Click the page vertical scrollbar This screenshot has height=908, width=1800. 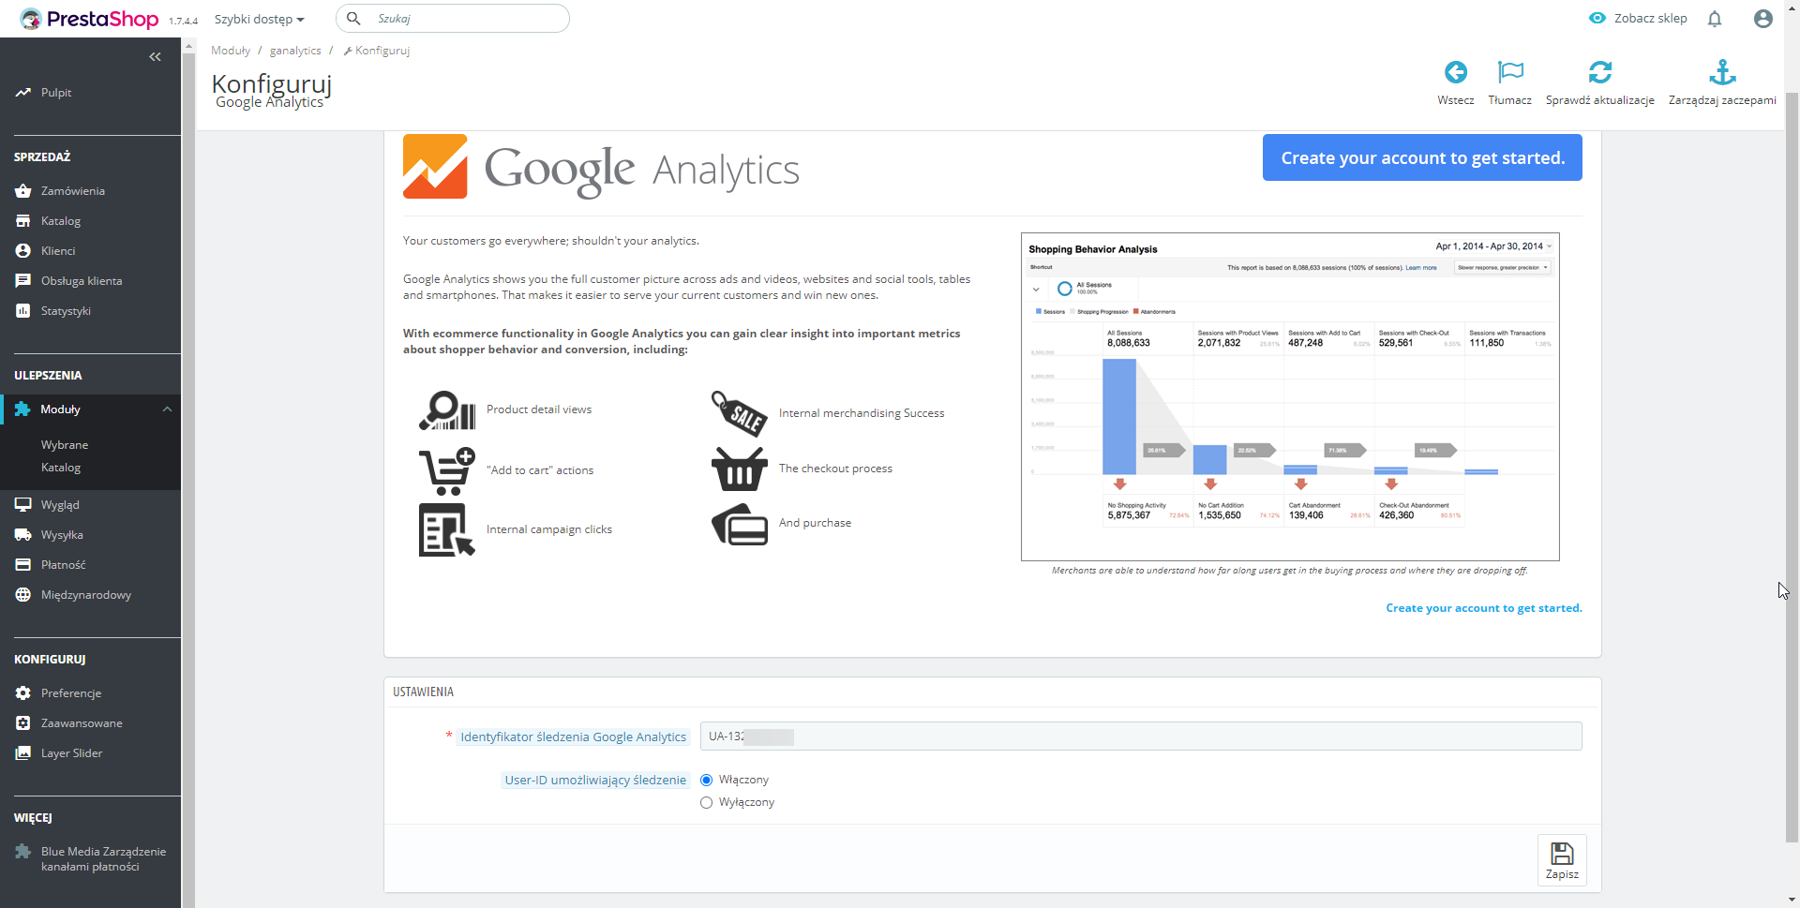point(1792,469)
